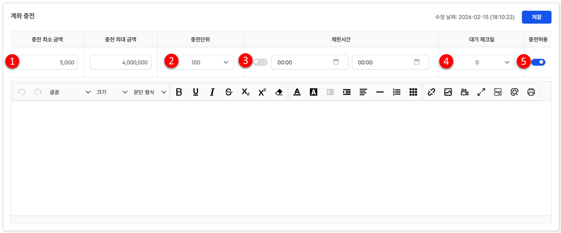
Task: Add a hyperlink with the link icon
Action: [x=431, y=92]
